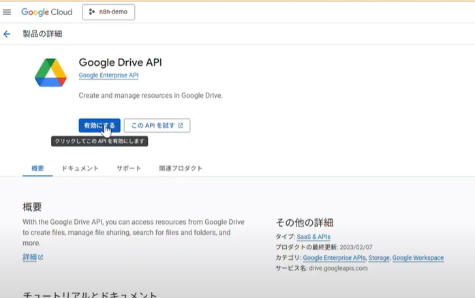The width and height of the screenshot is (475, 298).
Task: Click the "Create and manage resources" description
Action: pos(151,96)
